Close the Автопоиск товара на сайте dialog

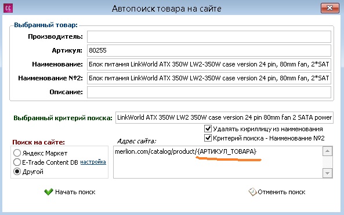(x=329, y=8)
